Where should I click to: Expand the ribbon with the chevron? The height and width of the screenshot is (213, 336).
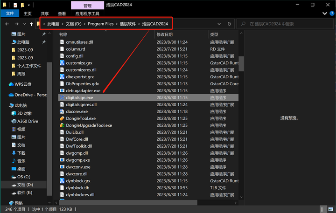[x=325, y=14]
